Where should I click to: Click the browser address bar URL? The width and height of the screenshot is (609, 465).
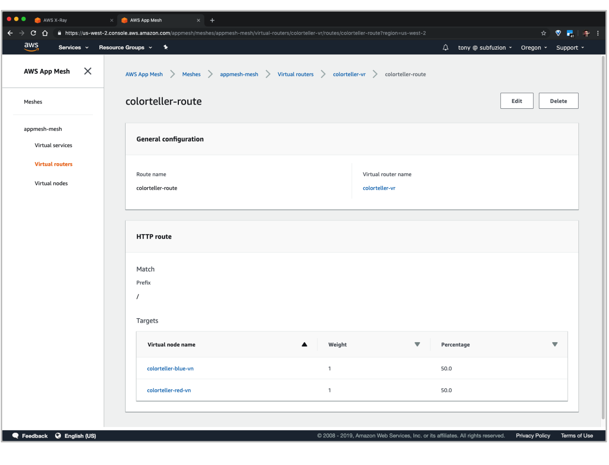tap(246, 33)
